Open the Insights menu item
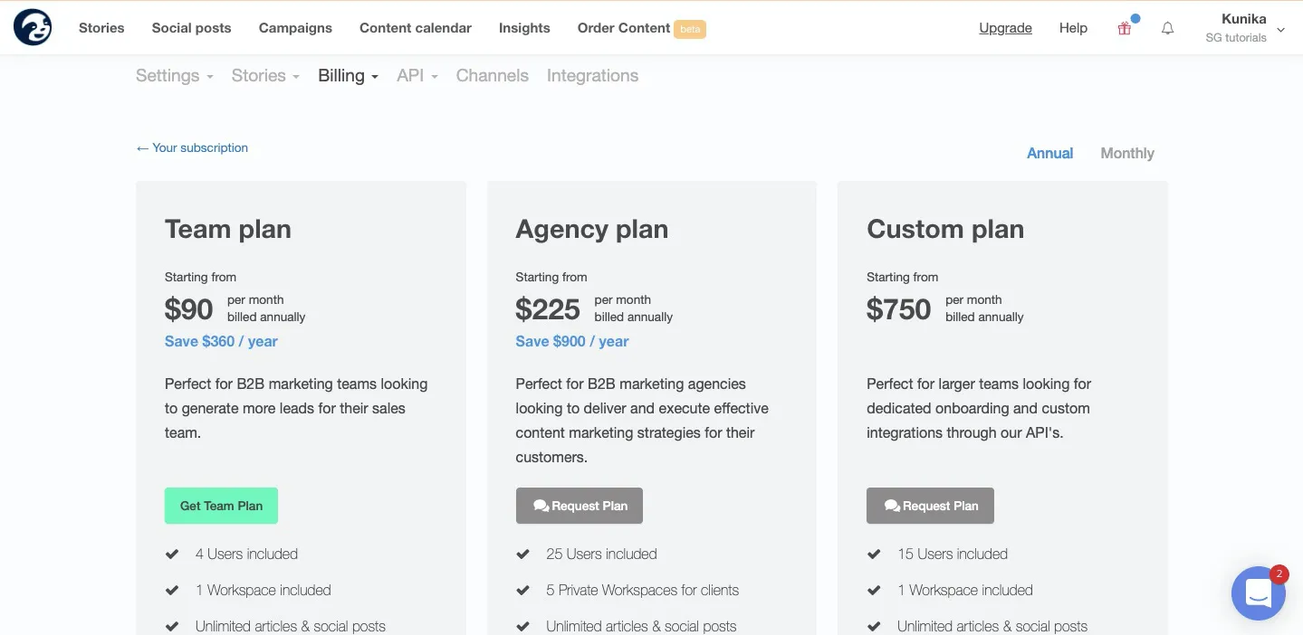Screen dimensions: 1303x635 [x=524, y=28]
